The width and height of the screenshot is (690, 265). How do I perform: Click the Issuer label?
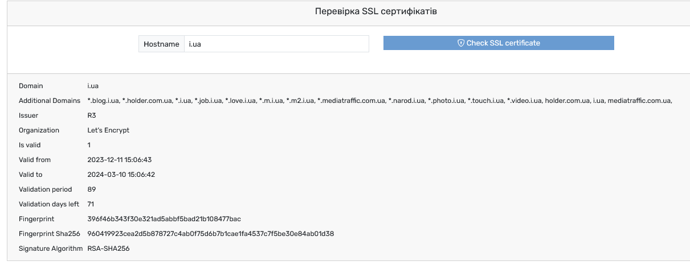[28, 115]
